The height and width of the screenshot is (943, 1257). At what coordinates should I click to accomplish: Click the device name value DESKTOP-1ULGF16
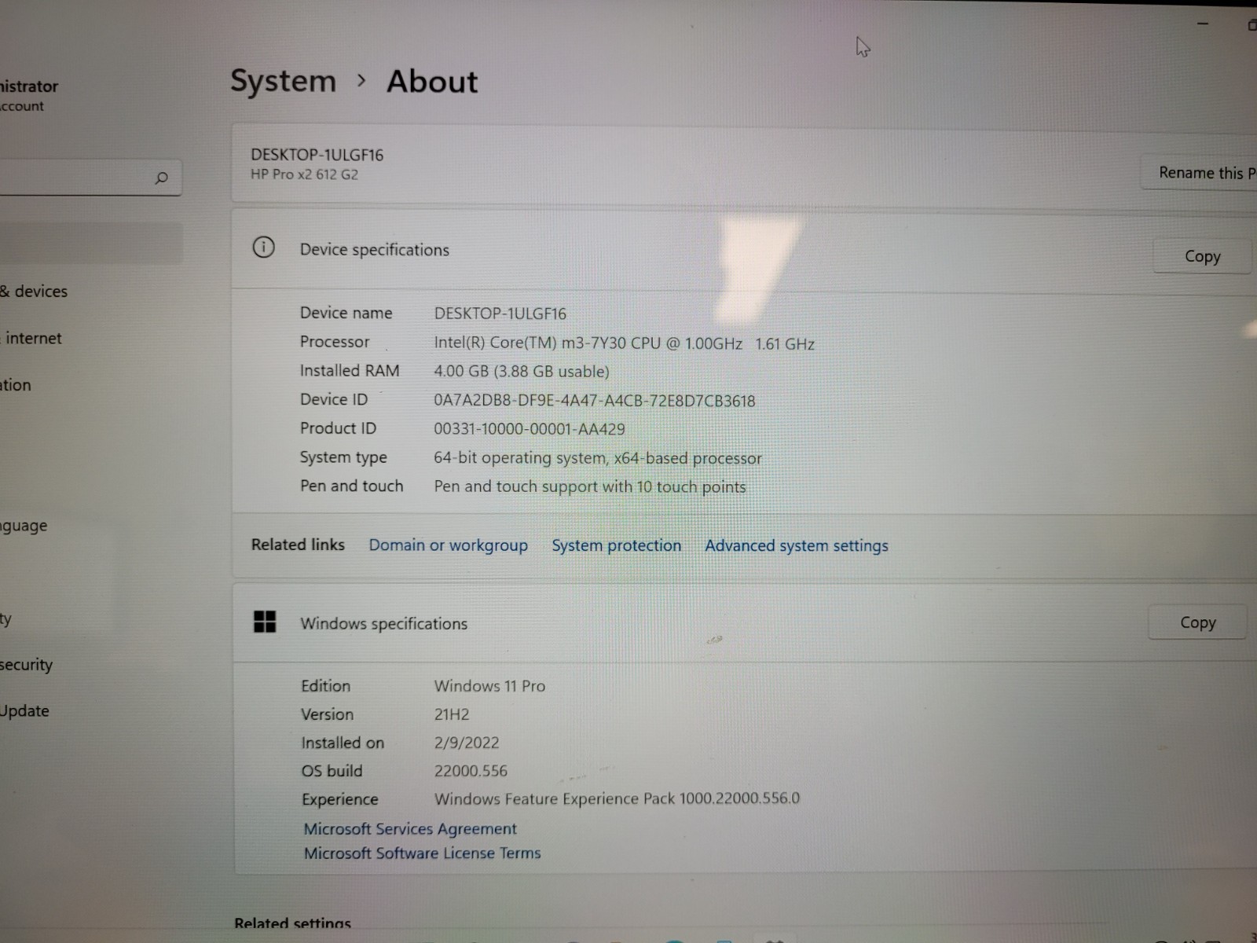500,314
